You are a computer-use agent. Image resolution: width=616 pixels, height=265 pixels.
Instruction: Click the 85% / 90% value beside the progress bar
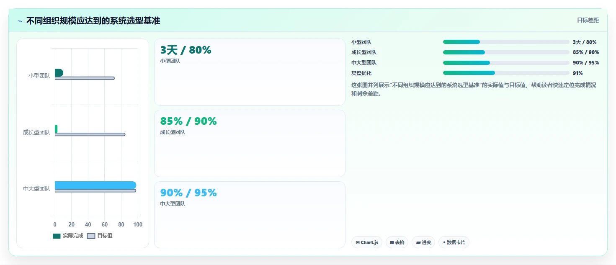[586, 52]
